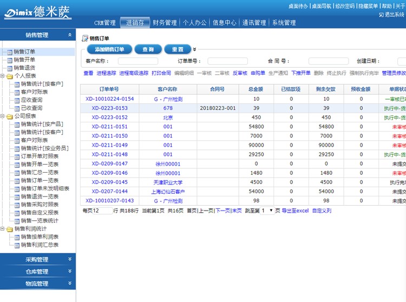406x302 pixels.
Task: Click the 每页 rows-per-page input
Action: tap(102, 211)
